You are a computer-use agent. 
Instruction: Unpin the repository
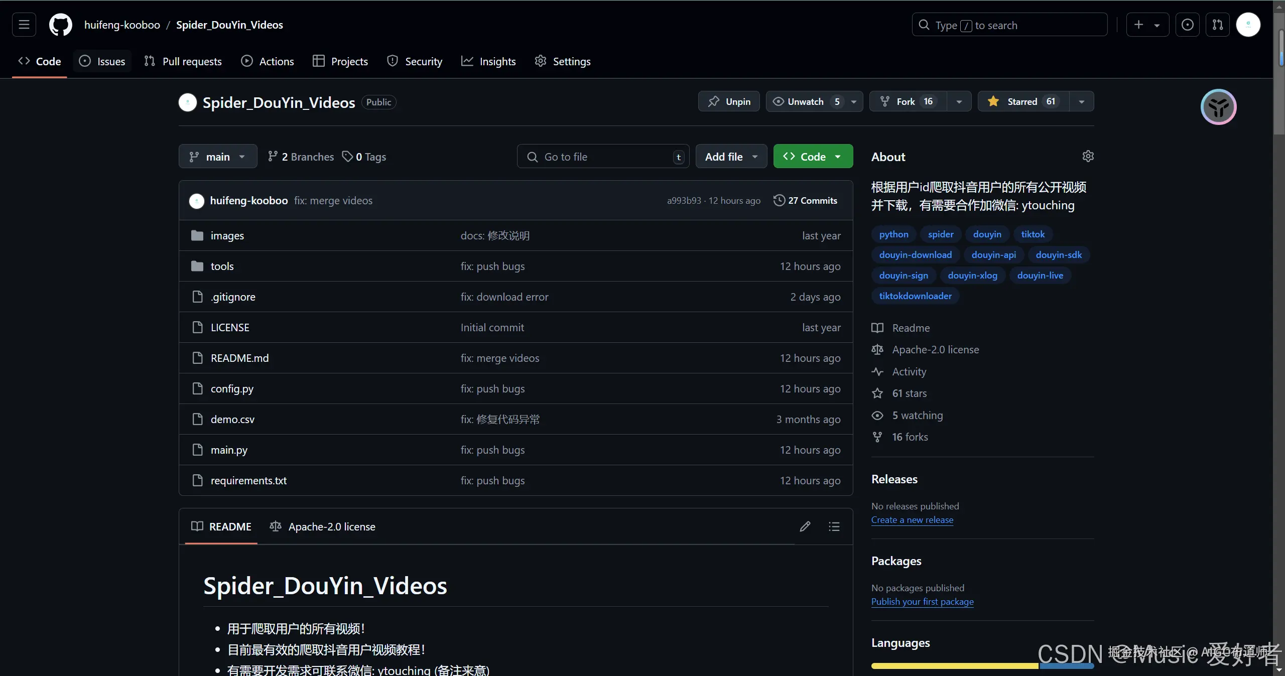[729, 101]
